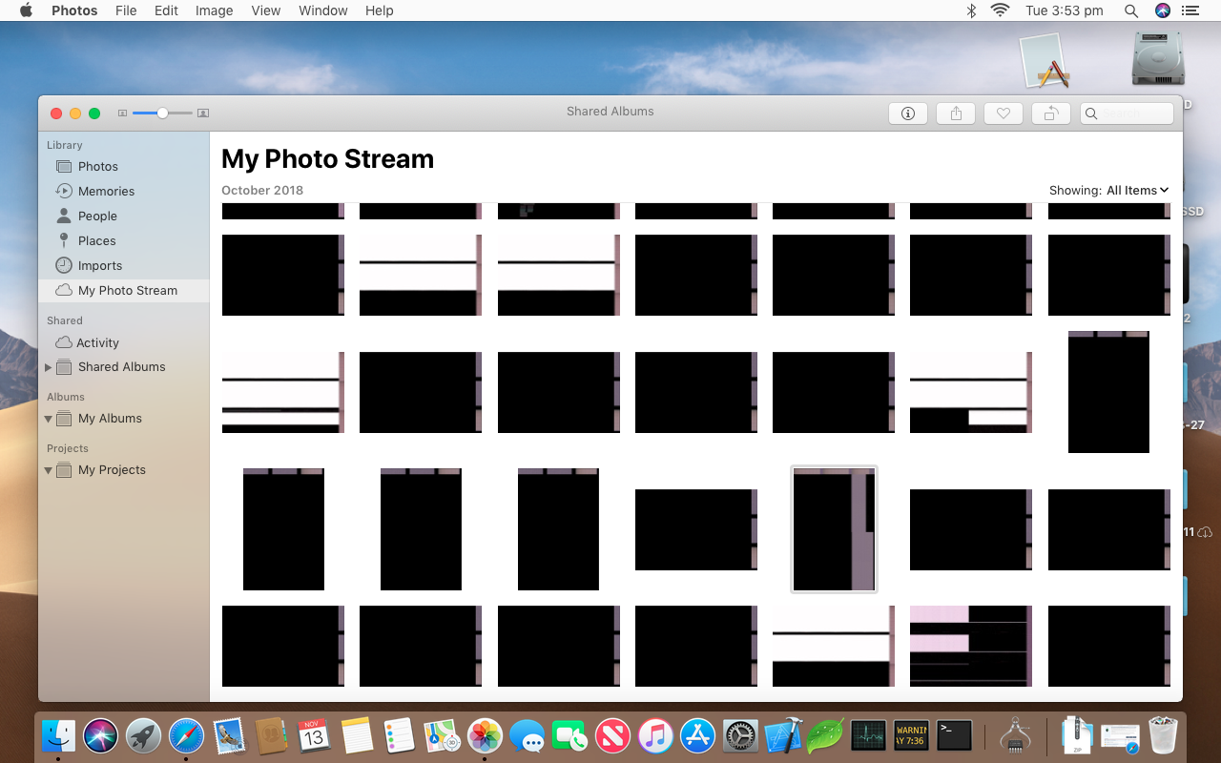Screen dimensions: 1221x763
Task: Adjust the thumbnail zoom slider
Action: [x=162, y=113]
